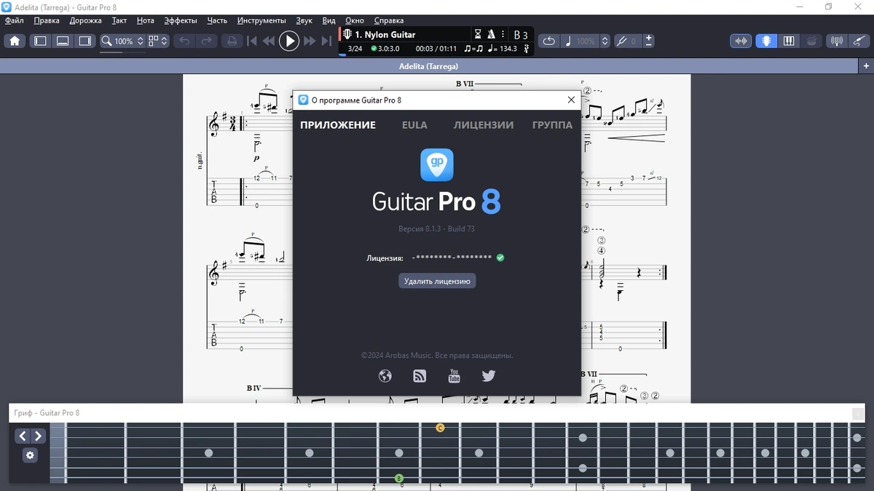Open the Файл menu
The image size is (874, 491).
coord(15,20)
